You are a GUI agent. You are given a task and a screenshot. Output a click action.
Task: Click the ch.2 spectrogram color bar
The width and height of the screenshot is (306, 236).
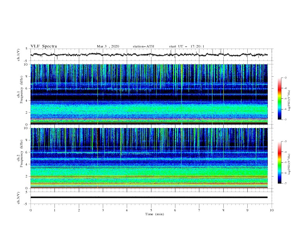[280, 162]
